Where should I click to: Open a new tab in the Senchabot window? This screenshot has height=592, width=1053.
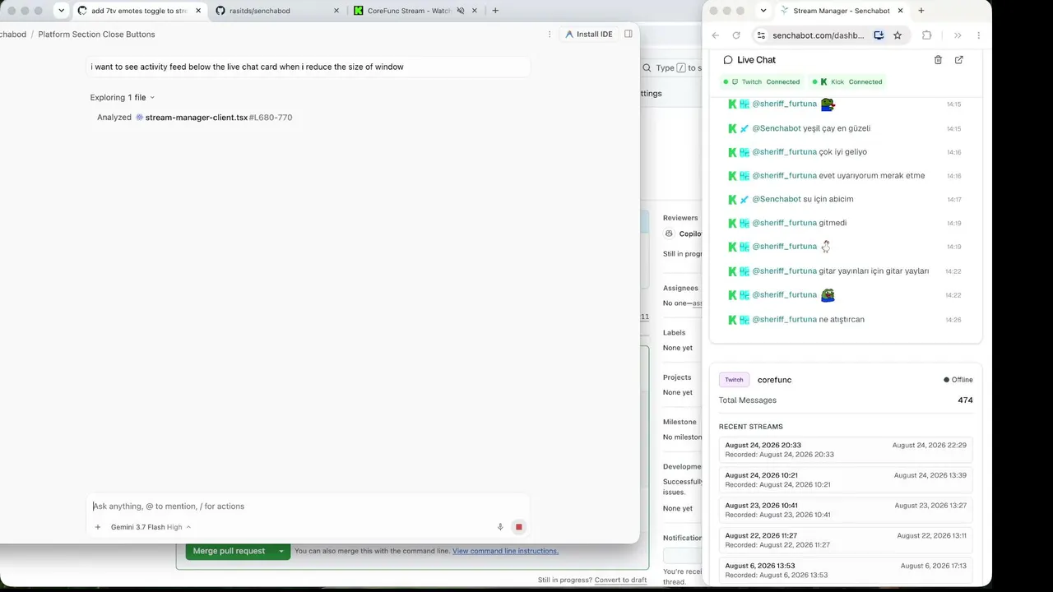click(921, 11)
